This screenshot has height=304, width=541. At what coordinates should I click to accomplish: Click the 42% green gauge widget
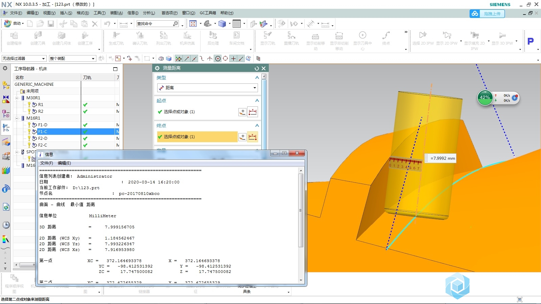coord(485,98)
